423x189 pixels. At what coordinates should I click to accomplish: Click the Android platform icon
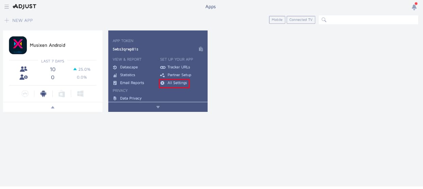(43, 94)
